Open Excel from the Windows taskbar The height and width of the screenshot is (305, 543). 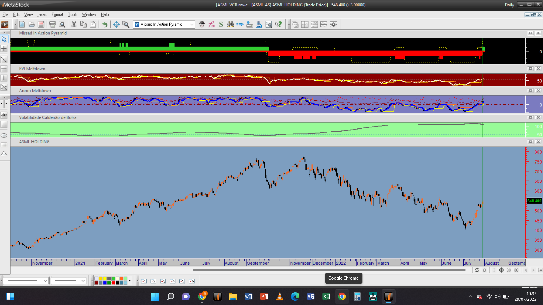326,297
